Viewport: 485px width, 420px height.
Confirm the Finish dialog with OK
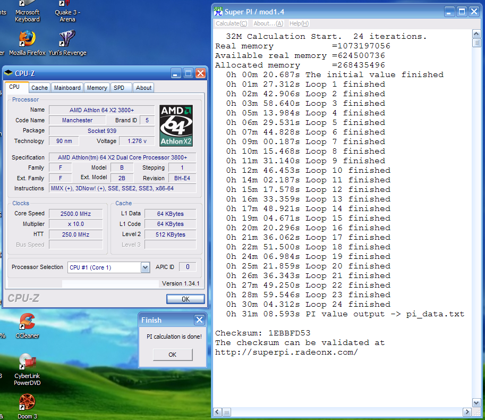[x=173, y=355]
